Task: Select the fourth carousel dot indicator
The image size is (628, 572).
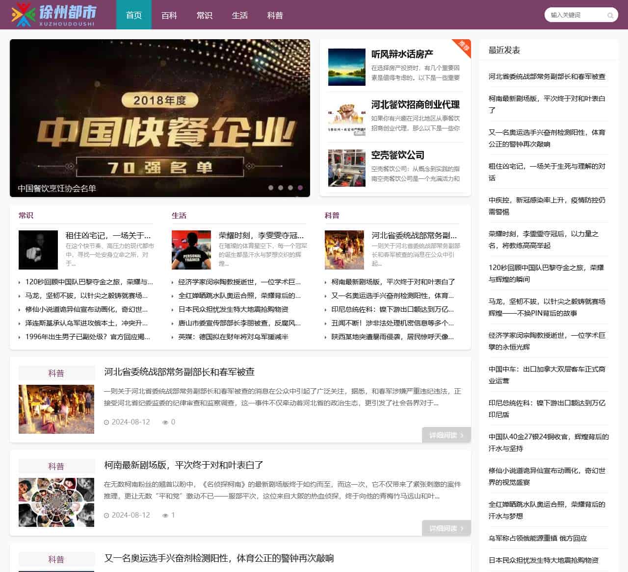Action: pos(300,188)
